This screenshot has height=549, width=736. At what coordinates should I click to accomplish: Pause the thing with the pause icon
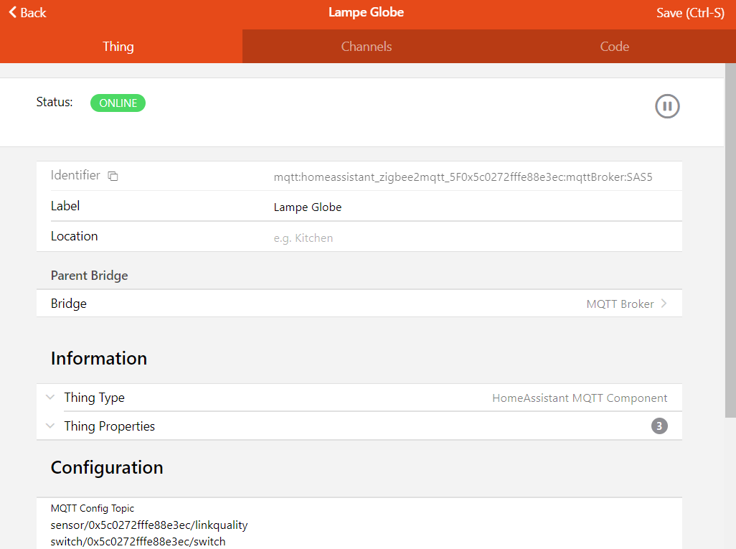coord(667,107)
